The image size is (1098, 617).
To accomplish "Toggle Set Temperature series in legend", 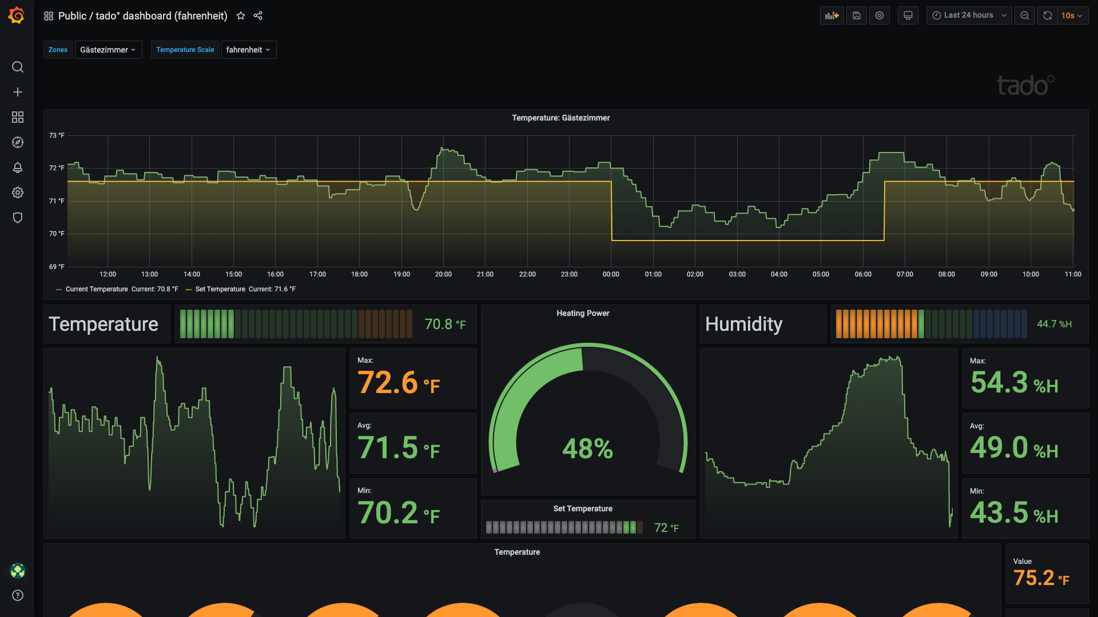I will pyautogui.click(x=220, y=289).
